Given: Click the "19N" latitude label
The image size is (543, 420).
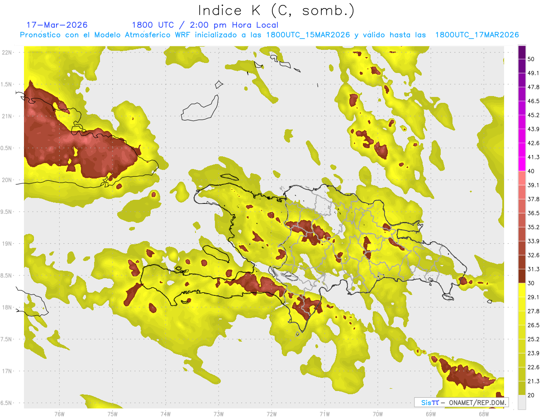Looking at the screenshot, I should point(7,244).
